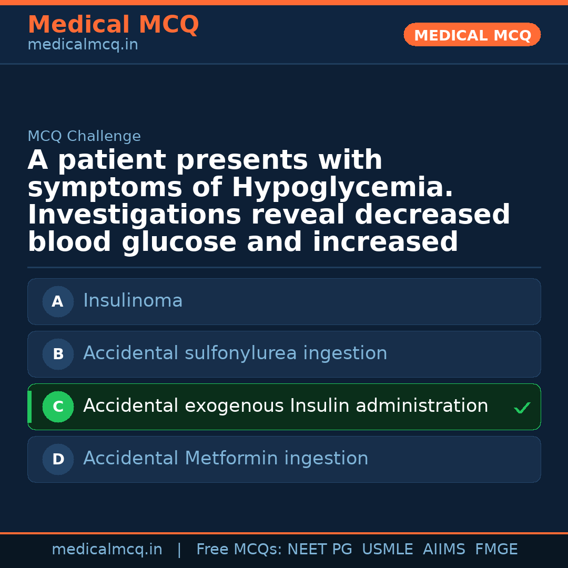Click the Free MCQs footer label

tap(239, 550)
